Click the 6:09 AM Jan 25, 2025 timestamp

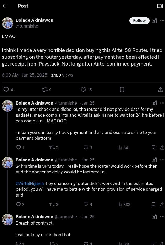coord(25,75)
